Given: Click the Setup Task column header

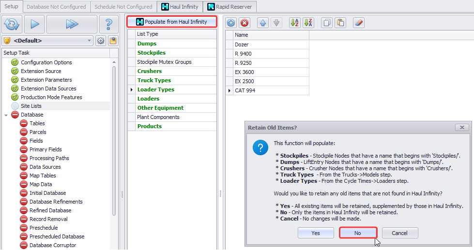Looking at the screenshot, I should click(56, 53).
